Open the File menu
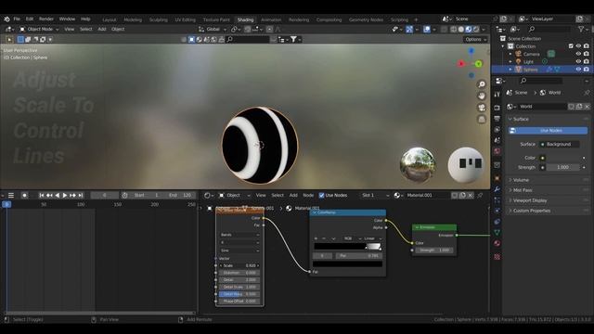Image resolution: width=594 pixels, height=334 pixels. (x=17, y=19)
